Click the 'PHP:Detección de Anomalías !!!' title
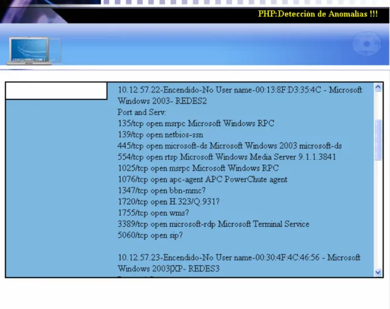Viewport: 390px width, 309px height. (x=317, y=14)
